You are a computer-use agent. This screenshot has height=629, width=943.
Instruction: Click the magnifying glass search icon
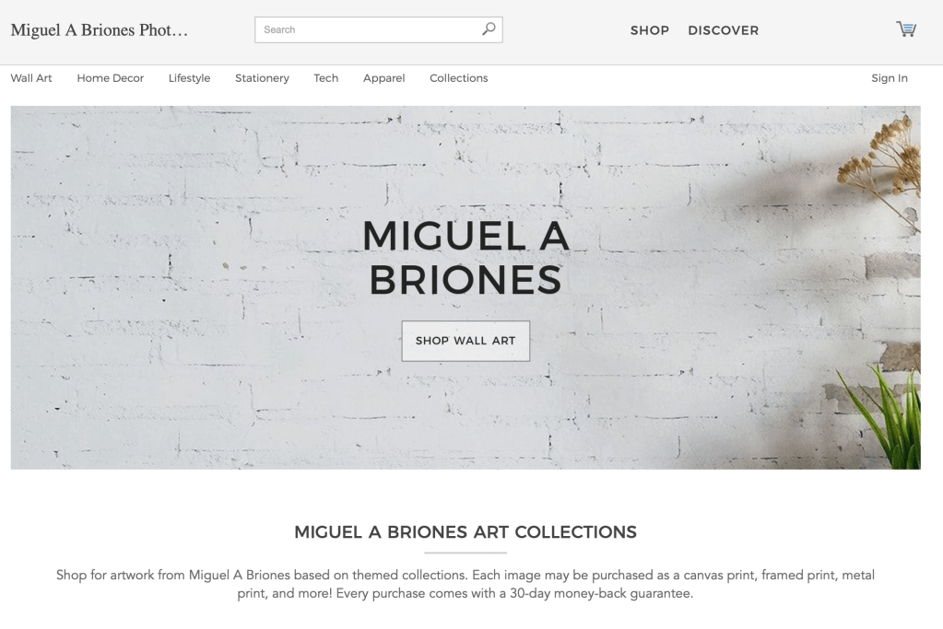point(489,29)
